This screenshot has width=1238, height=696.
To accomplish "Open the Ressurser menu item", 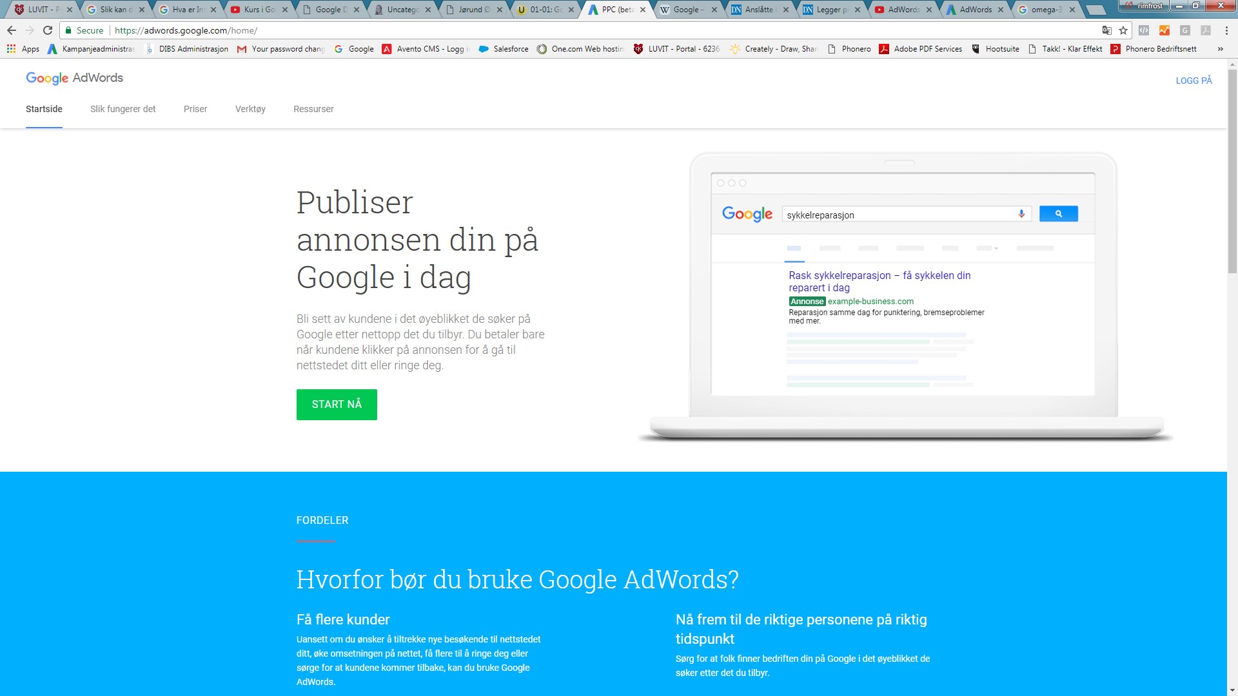I will 313,109.
